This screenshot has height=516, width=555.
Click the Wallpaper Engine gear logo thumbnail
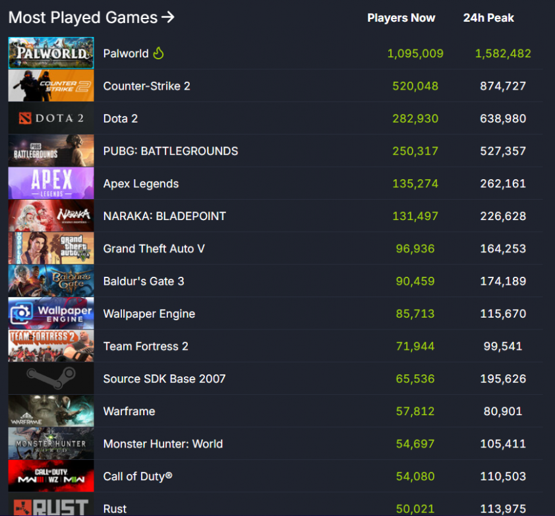coord(51,314)
